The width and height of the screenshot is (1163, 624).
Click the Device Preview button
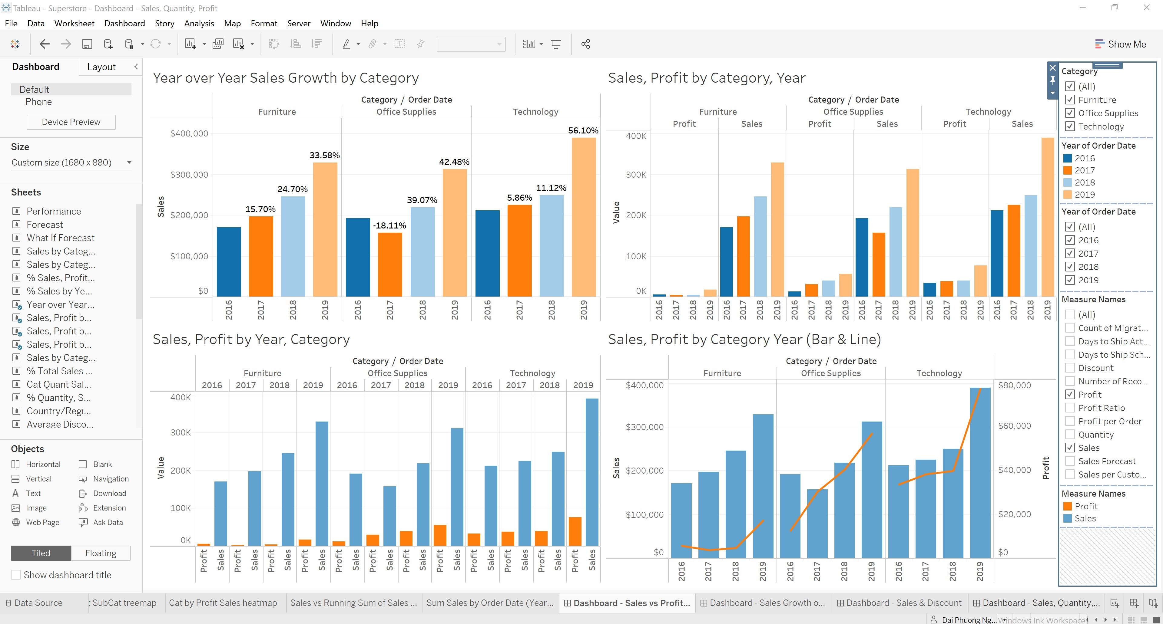pos(71,122)
